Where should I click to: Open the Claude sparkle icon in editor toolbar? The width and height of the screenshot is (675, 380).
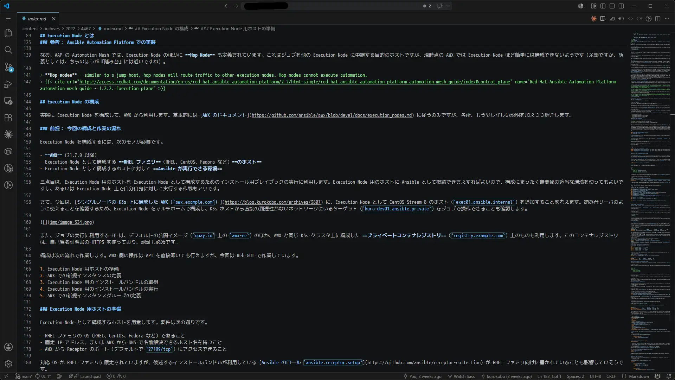[x=594, y=19]
